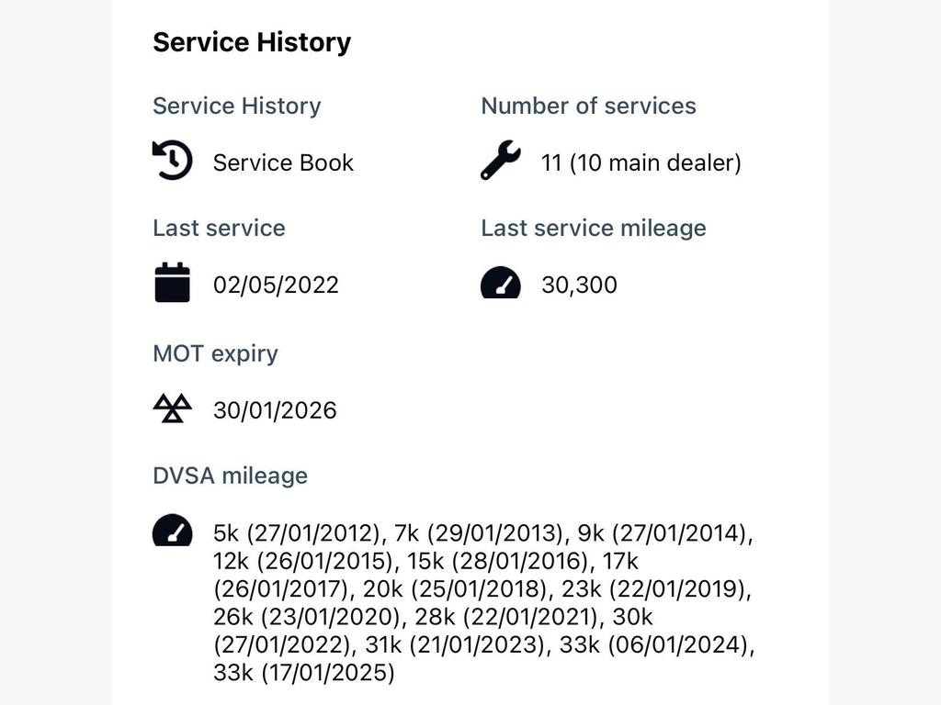Click the Last service label

(219, 229)
